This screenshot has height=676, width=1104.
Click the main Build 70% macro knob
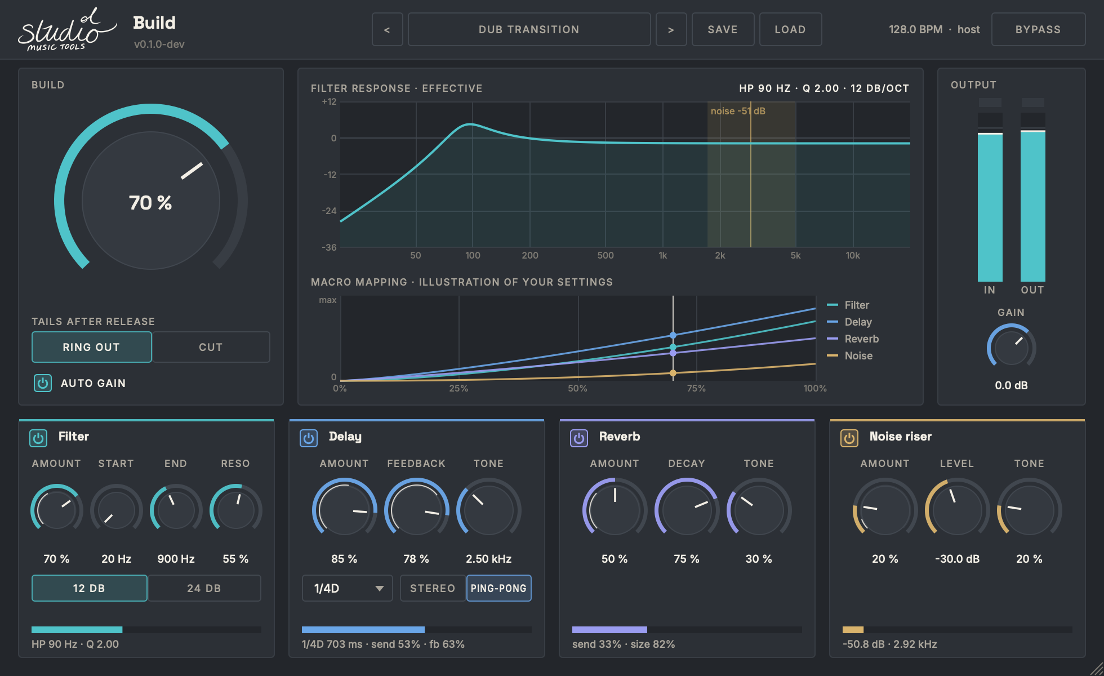(x=151, y=201)
